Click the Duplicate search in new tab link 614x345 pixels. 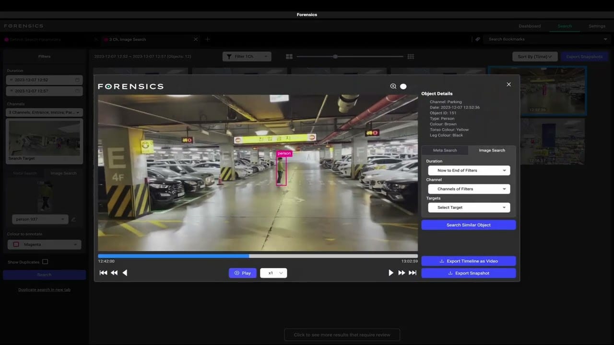point(44,289)
